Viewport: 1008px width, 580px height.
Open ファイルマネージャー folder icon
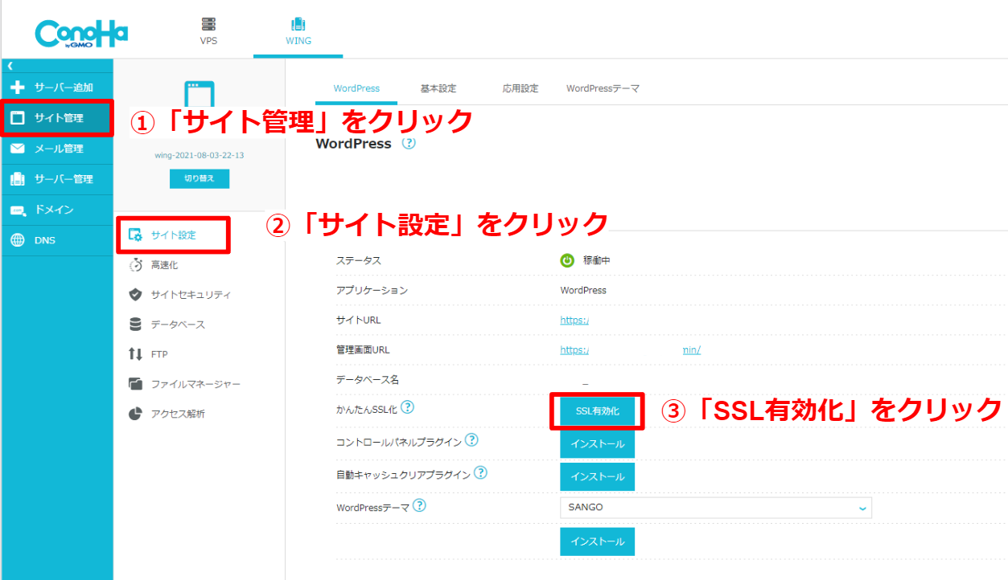coord(135,384)
